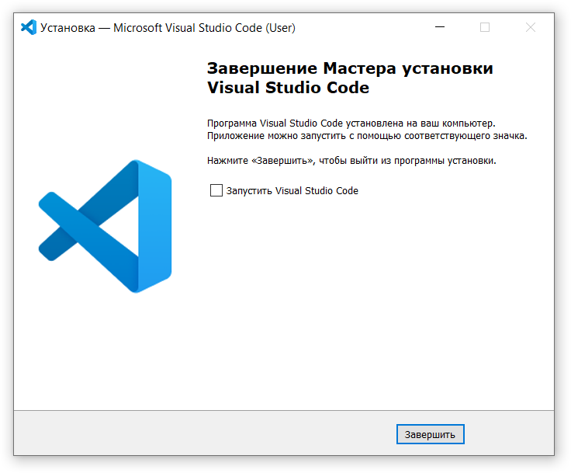
Task: Click the large Visual Studio Code logo
Action: 105,226
